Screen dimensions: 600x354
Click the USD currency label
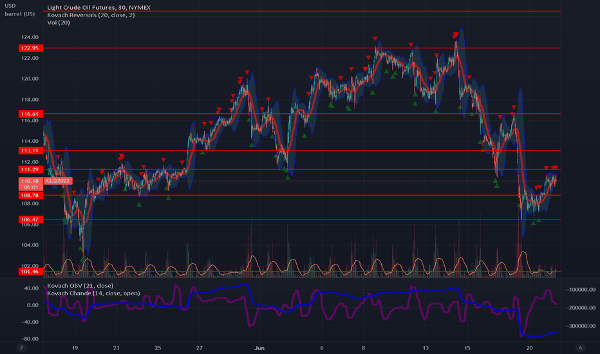click(x=10, y=6)
